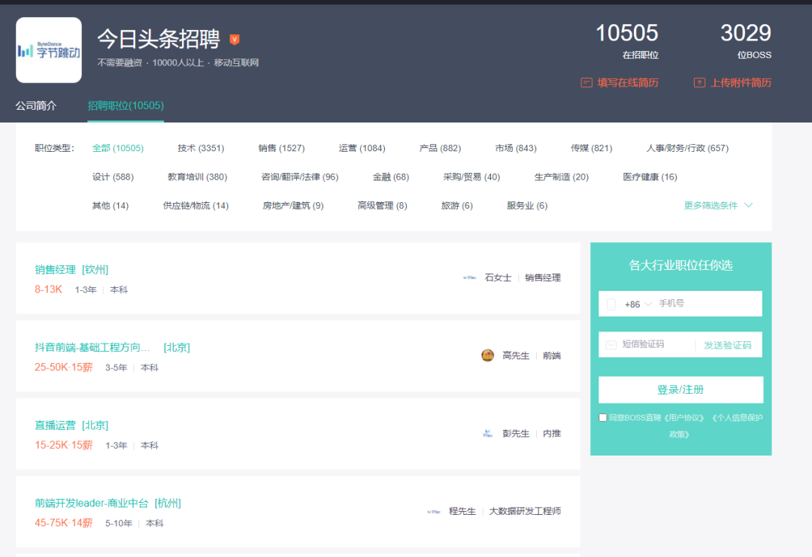
Task: Open the +86 country code dropdown
Action: (638, 304)
